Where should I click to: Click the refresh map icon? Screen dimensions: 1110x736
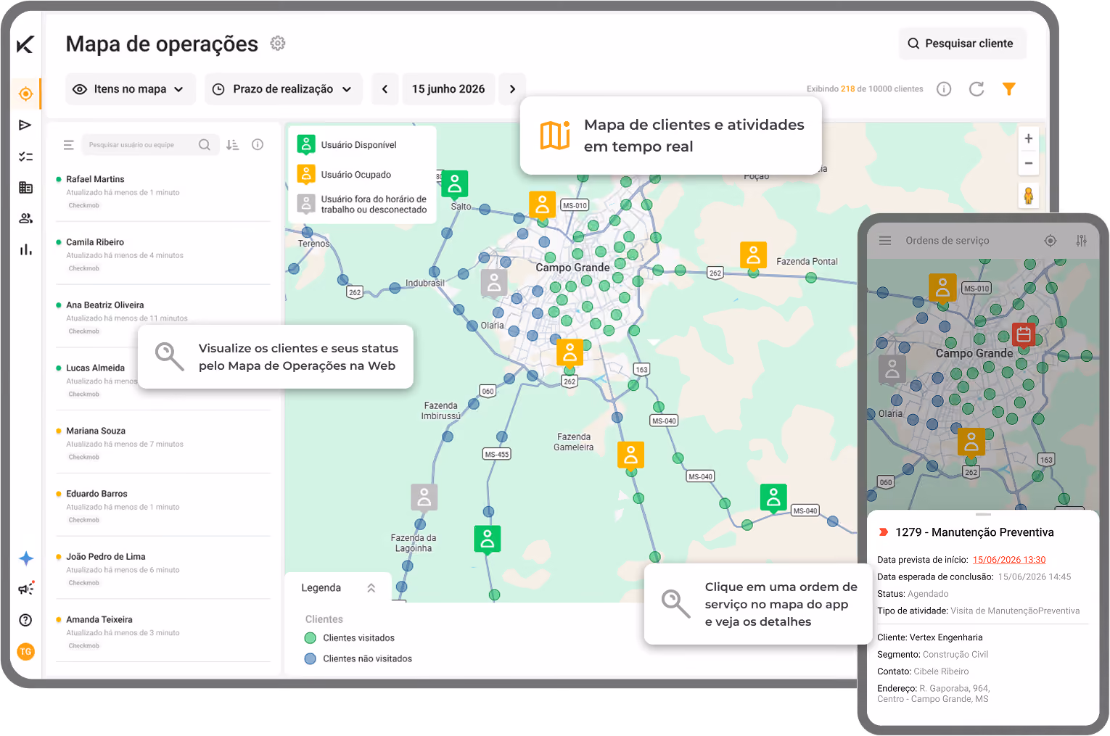tap(977, 89)
